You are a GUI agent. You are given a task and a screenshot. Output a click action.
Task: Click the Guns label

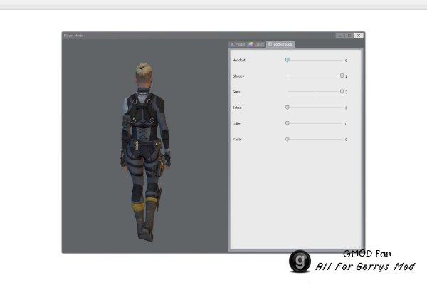point(236,92)
